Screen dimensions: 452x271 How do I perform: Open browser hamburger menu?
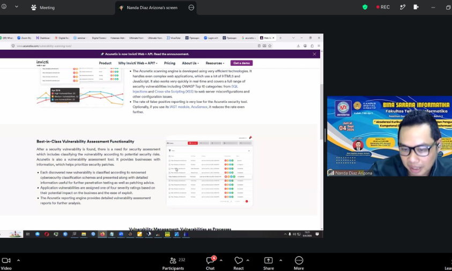(x=319, y=46)
